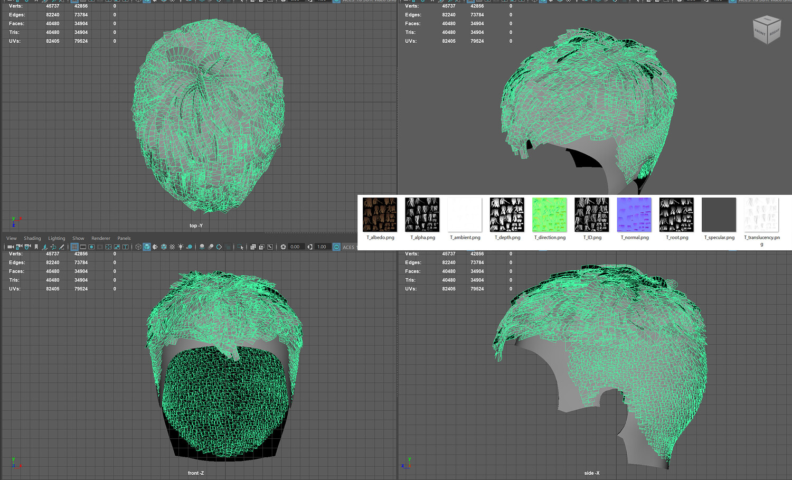This screenshot has height=480, width=792.
Task: Toggle the View Transform ON button
Action: (336, 247)
